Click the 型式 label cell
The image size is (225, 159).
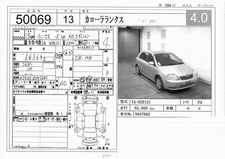pyautogui.click(x=124, y=102)
